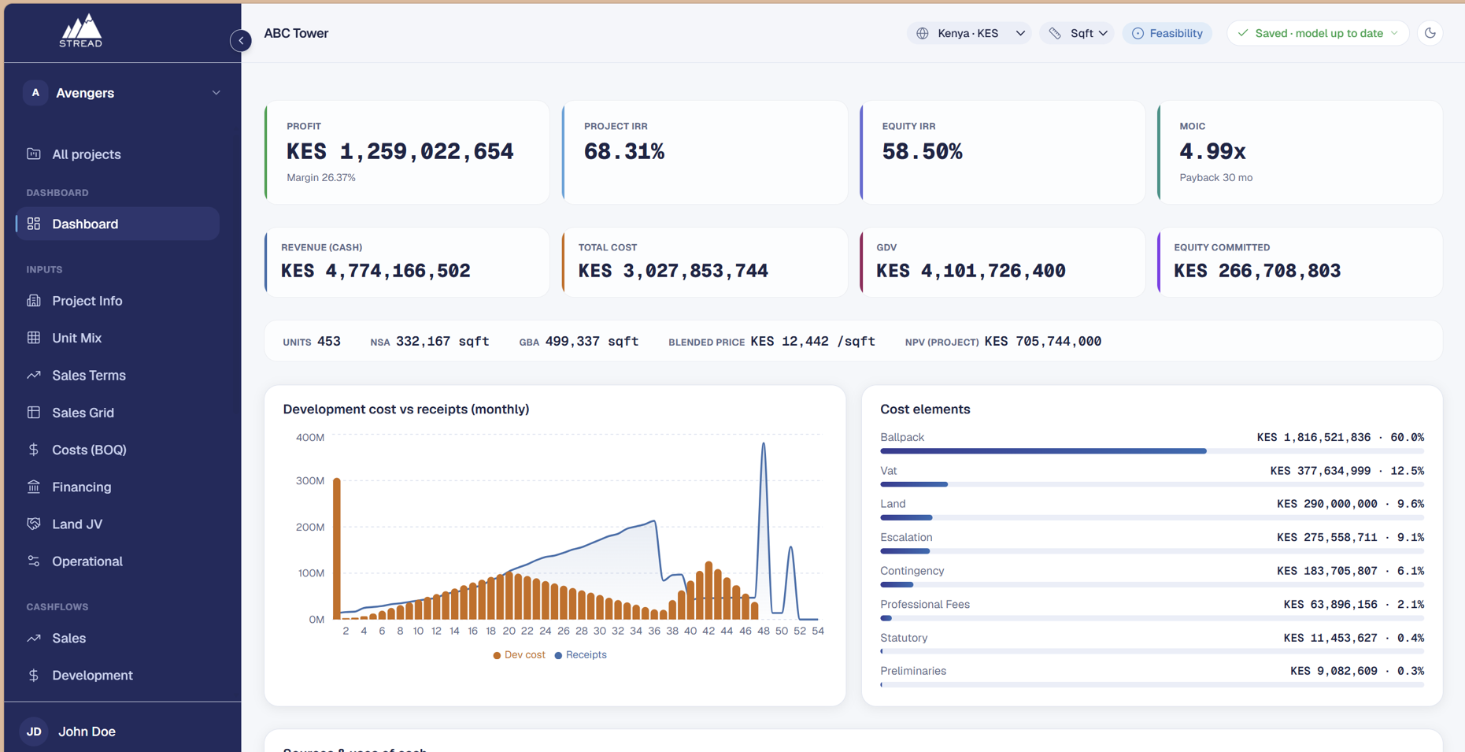Click the Feasibility button
This screenshot has height=752, width=1465.
pos(1167,33)
